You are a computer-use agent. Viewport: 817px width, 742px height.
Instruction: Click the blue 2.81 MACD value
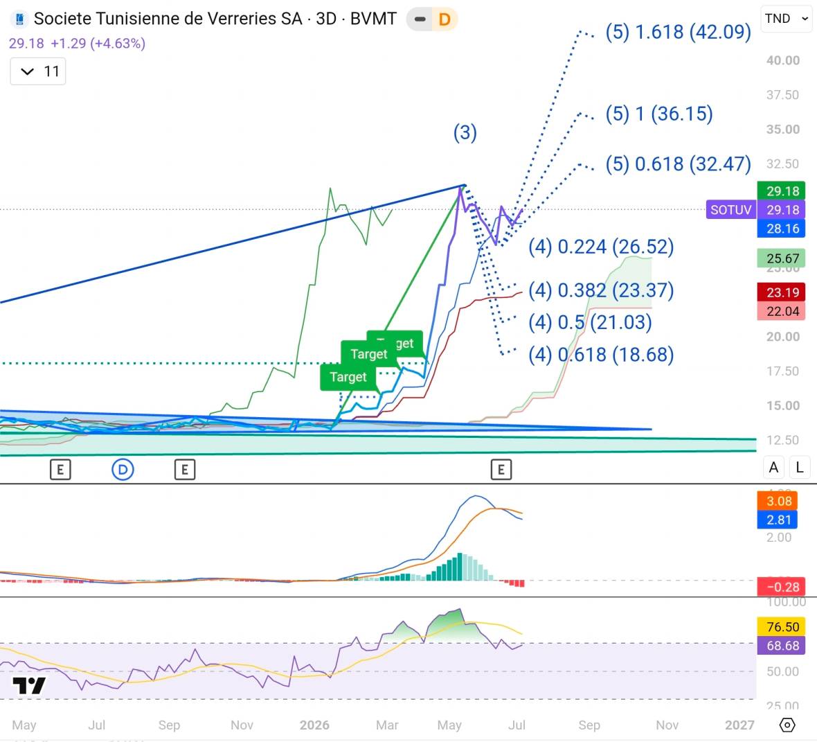[777, 520]
